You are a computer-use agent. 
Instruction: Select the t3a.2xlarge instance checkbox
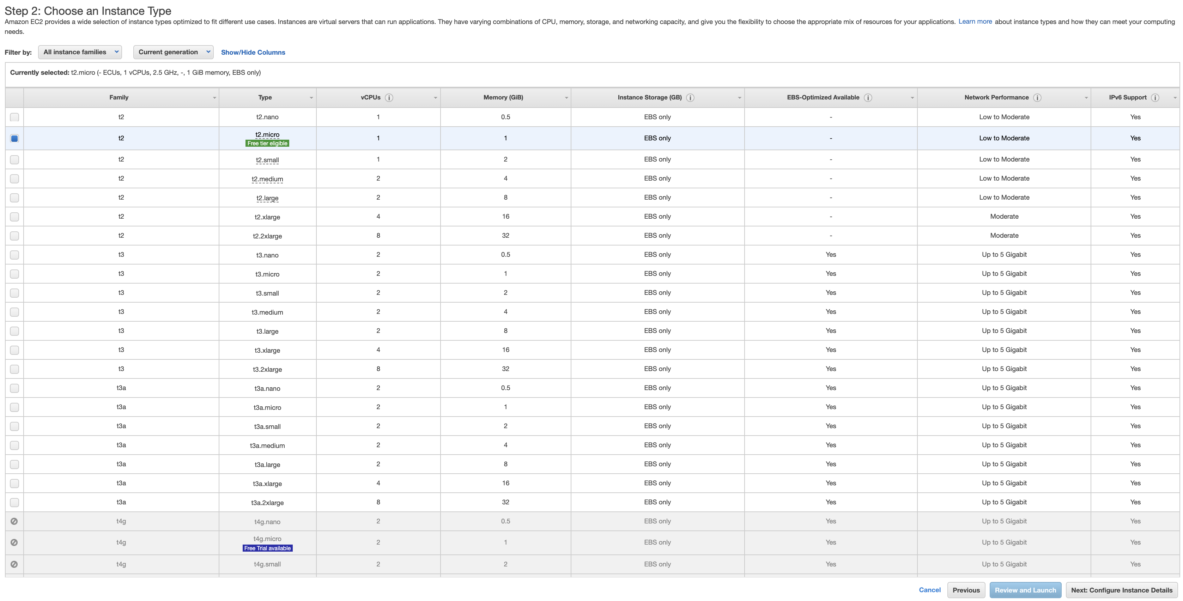pos(14,502)
